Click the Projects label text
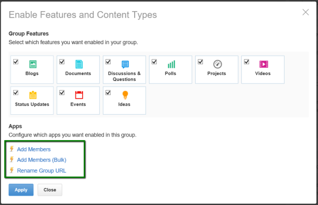Screen dimensions: 318x205 pyautogui.click(x=217, y=73)
